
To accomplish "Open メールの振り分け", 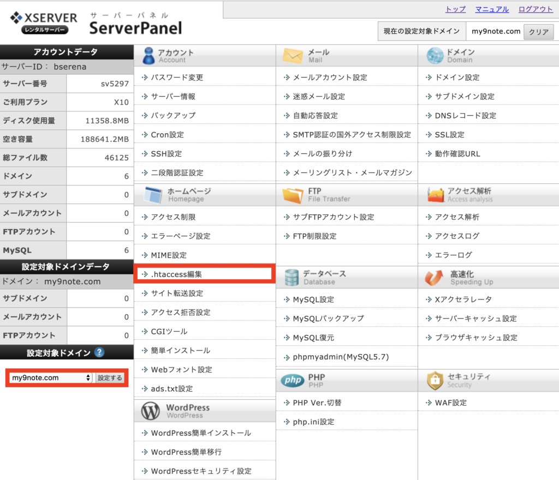I will 322,154.
